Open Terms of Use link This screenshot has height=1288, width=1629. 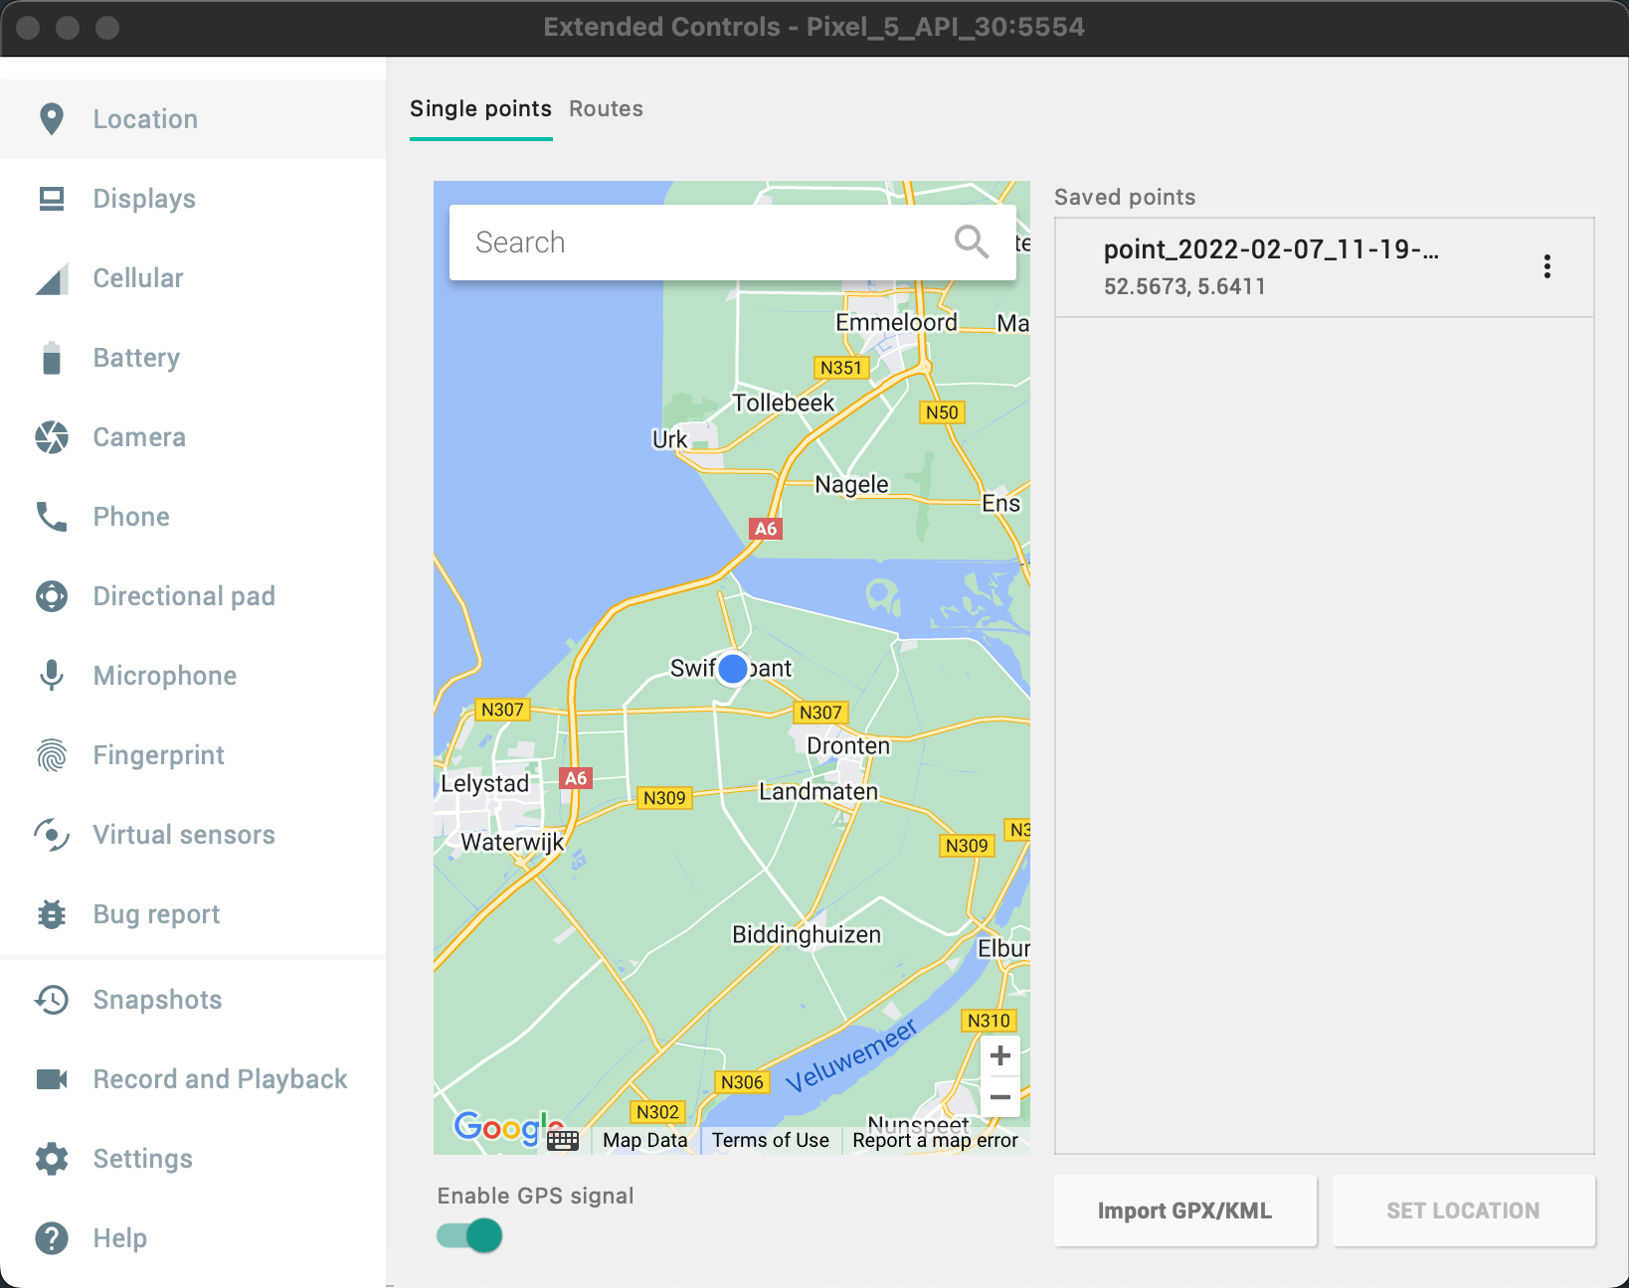[770, 1140]
